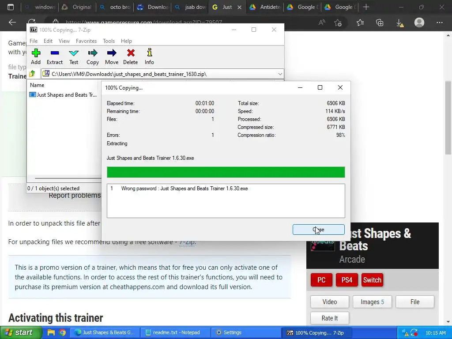Open File Explorer from the taskbar

51,333
